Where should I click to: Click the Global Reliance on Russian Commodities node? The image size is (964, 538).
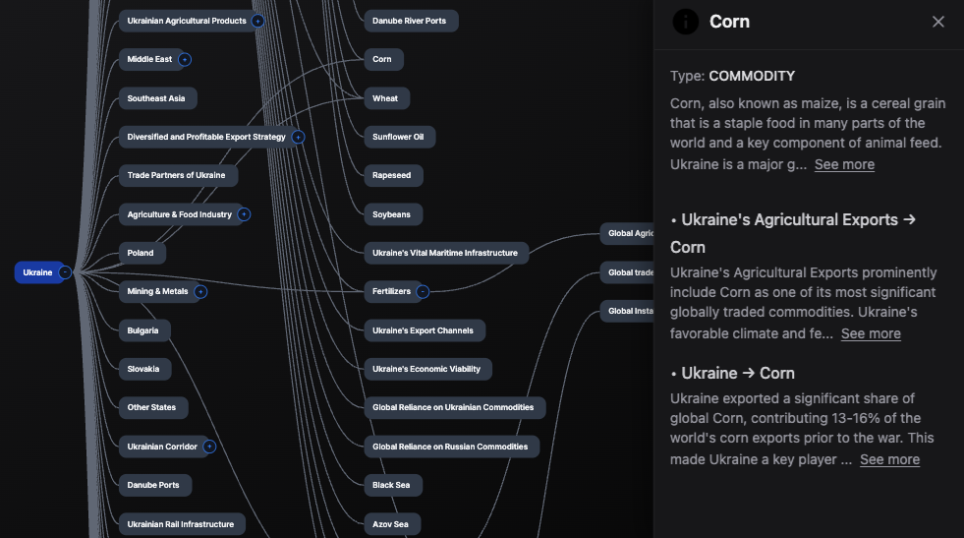pos(450,447)
